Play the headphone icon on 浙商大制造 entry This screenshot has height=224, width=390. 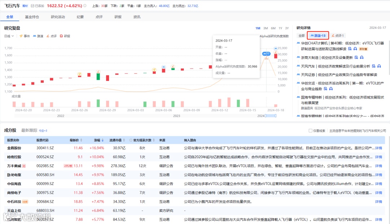tap(361, 57)
